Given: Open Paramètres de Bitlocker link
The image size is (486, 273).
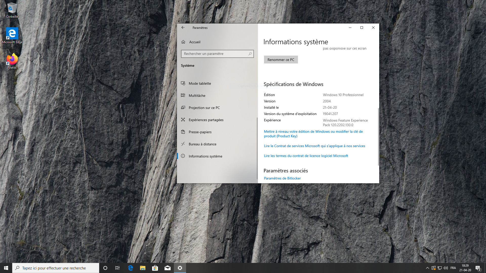Looking at the screenshot, I should click(x=282, y=178).
